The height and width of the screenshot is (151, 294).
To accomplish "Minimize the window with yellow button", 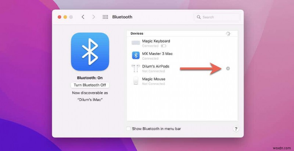I will 65,17.
